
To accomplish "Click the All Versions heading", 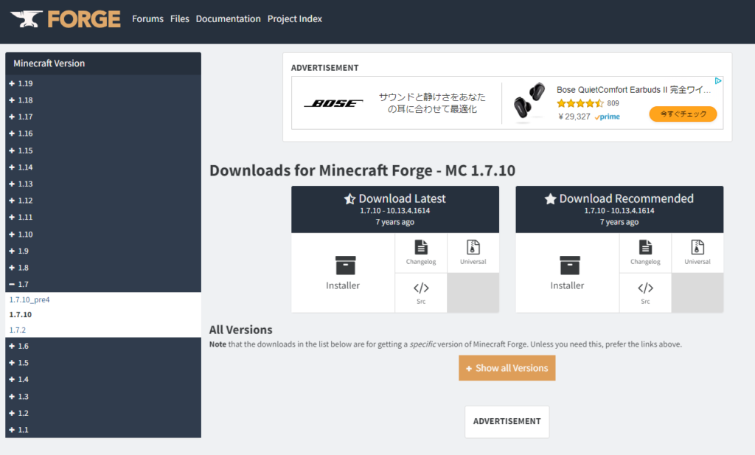I will (x=241, y=330).
